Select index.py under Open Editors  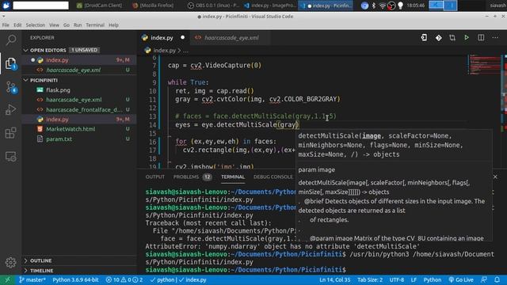click(79, 60)
